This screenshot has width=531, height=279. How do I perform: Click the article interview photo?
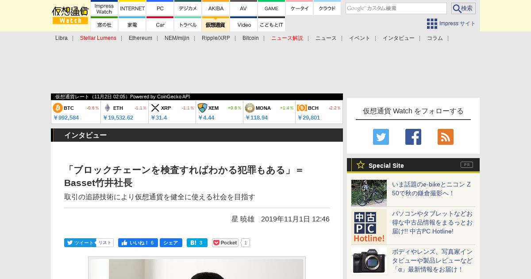coord(197,268)
